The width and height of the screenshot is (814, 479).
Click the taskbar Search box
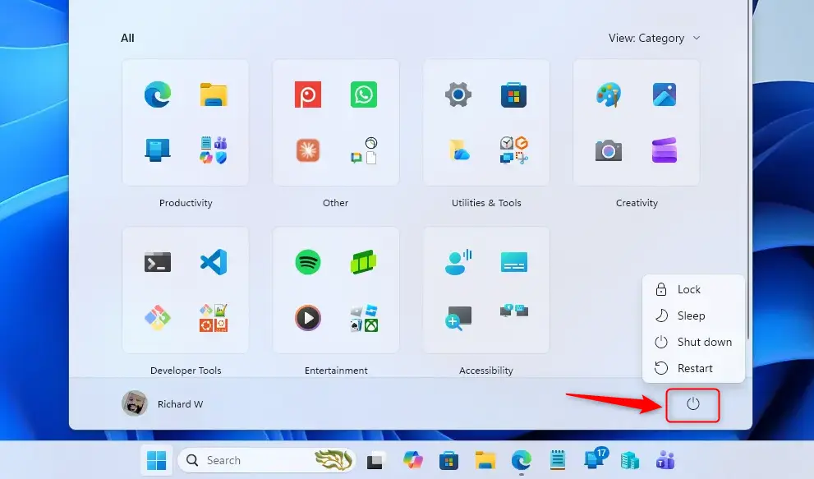pos(267,460)
